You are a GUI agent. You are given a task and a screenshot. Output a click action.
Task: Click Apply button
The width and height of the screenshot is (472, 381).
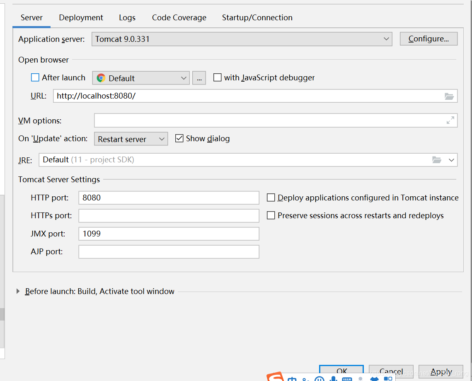pos(441,371)
